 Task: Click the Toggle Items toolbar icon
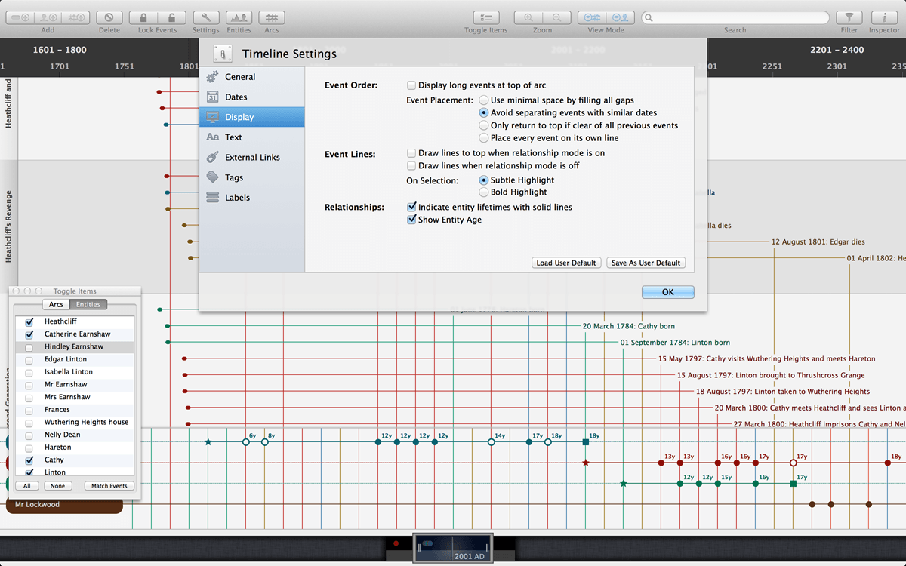pyautogui.click(x=486, y=17)
